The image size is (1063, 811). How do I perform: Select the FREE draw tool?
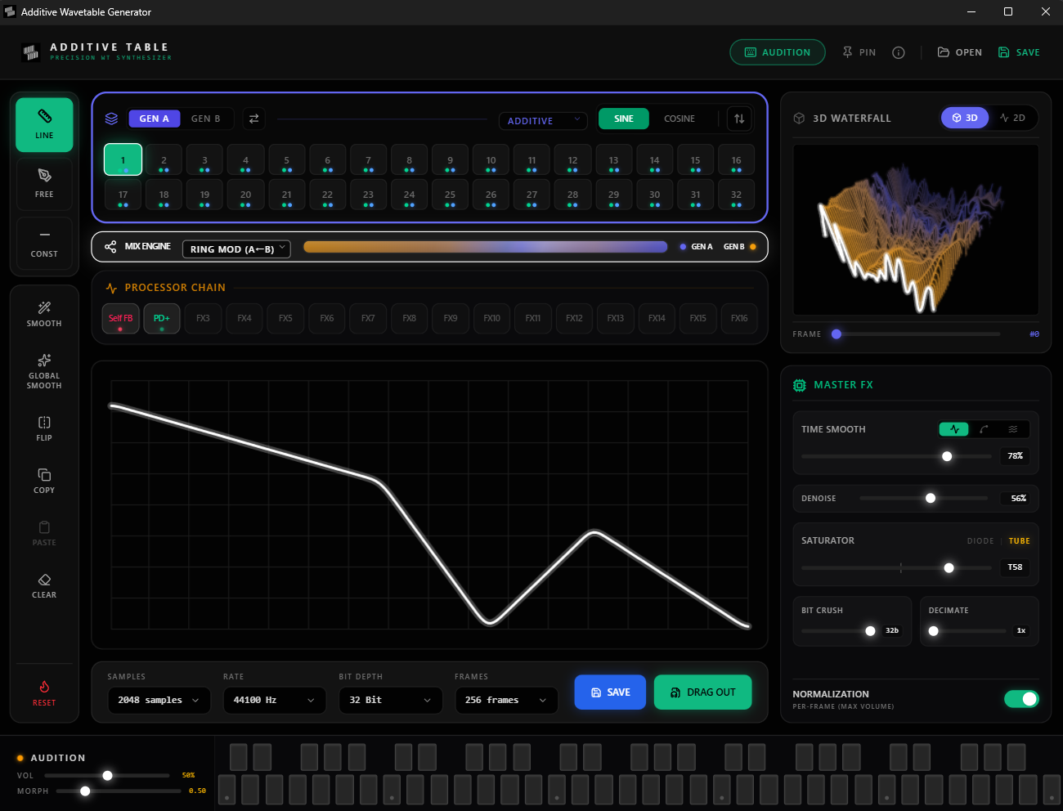(x=44, y=184)
